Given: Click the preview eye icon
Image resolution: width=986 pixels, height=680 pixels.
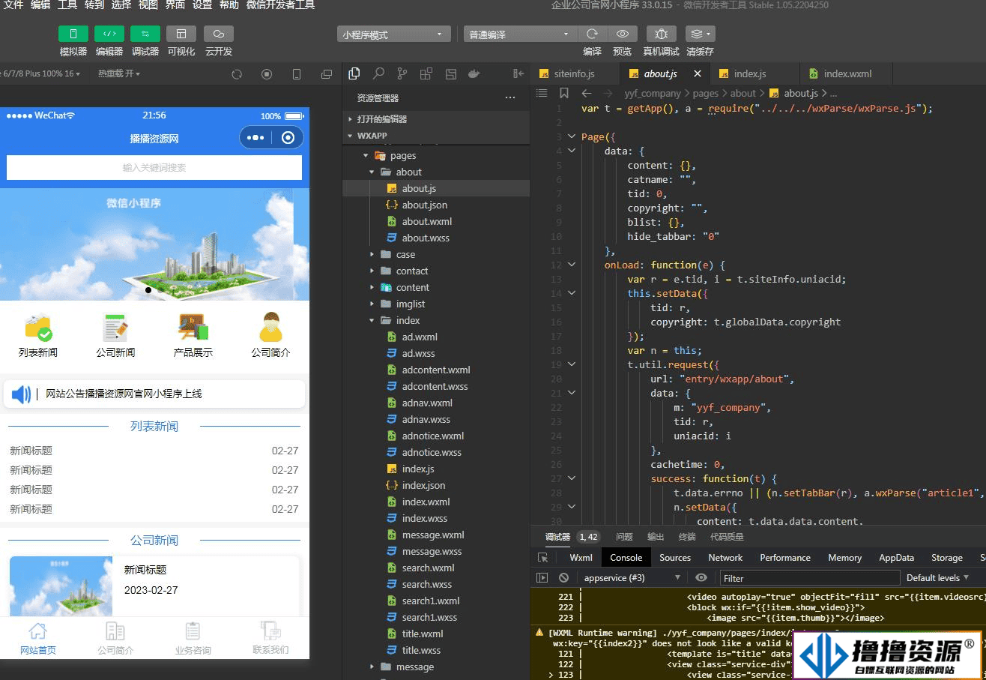Looking at the screenshot, I should (x=622, y=34).
